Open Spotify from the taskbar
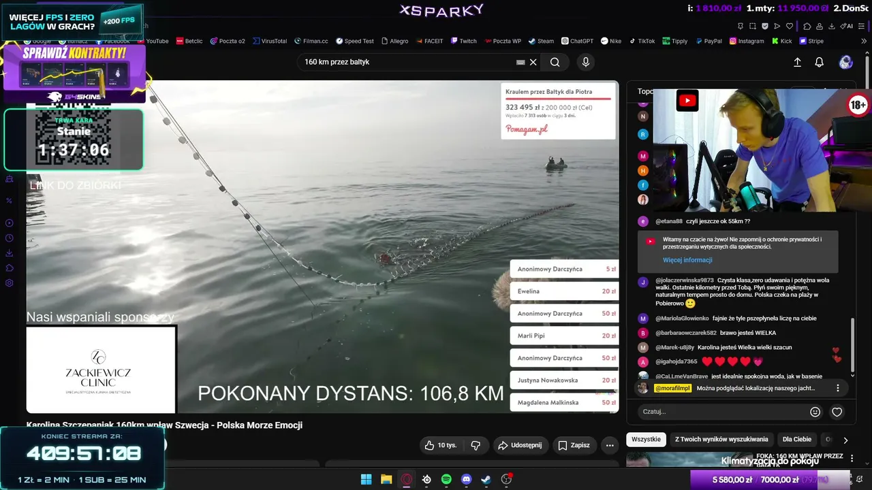 [x=446, y=479]
